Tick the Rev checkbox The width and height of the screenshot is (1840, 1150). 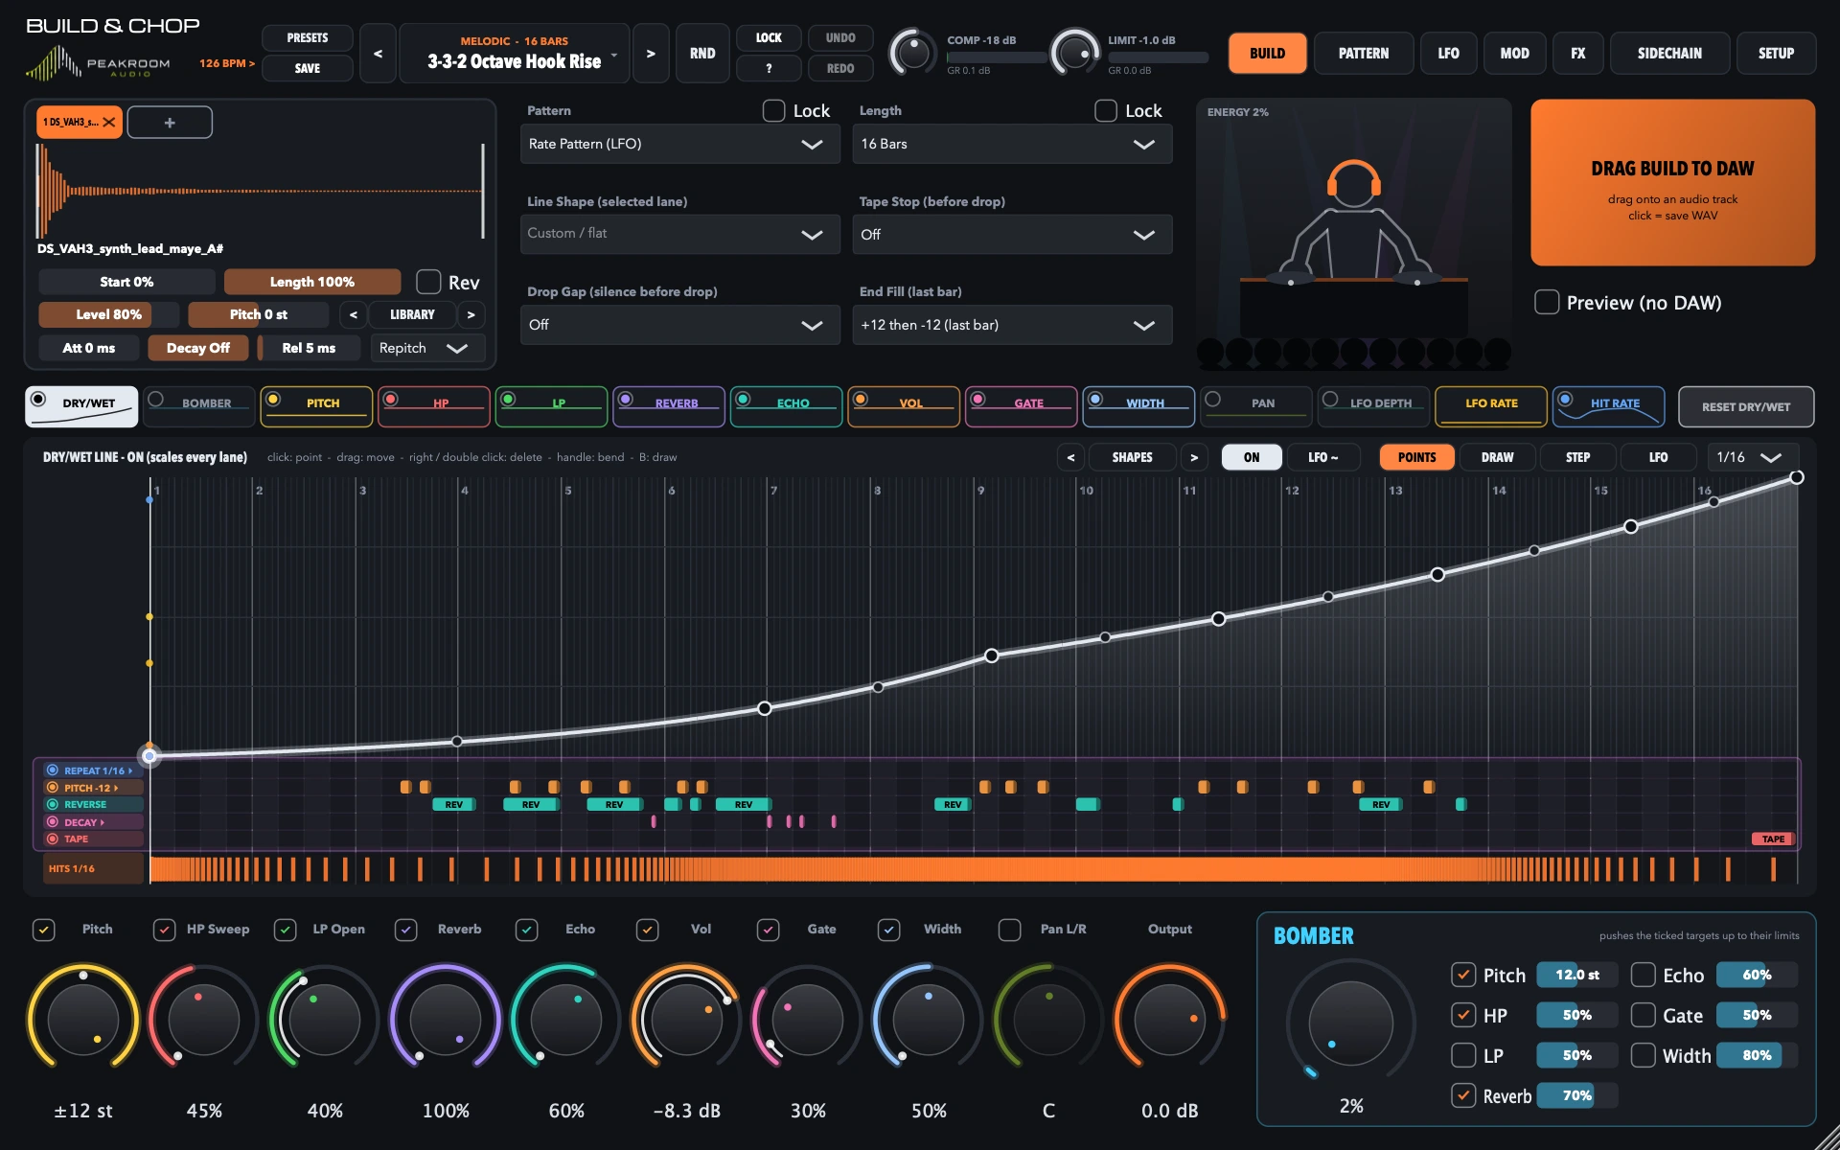click(428, 282)
